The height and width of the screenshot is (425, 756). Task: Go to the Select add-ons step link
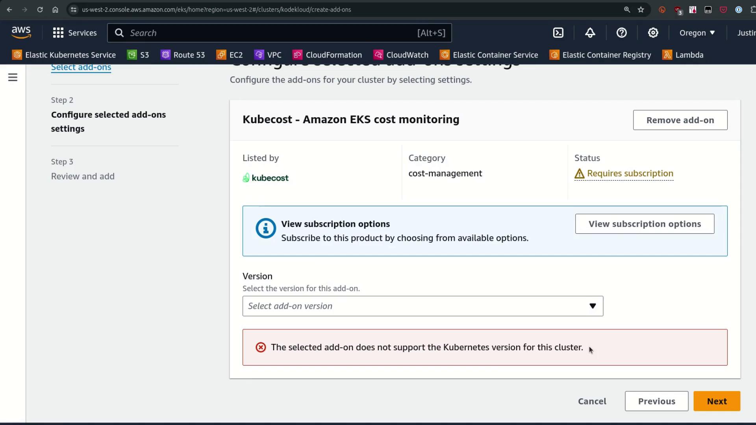[81, 67]
